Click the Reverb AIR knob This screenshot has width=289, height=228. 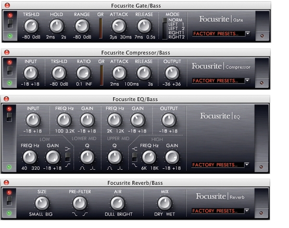[x=117, y=203]
